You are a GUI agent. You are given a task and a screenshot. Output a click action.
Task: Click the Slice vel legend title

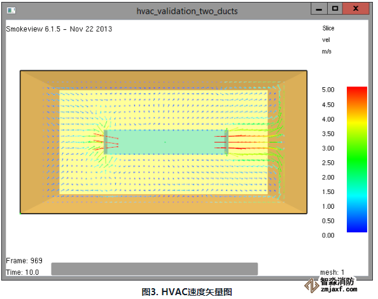(x=328, y=34)
